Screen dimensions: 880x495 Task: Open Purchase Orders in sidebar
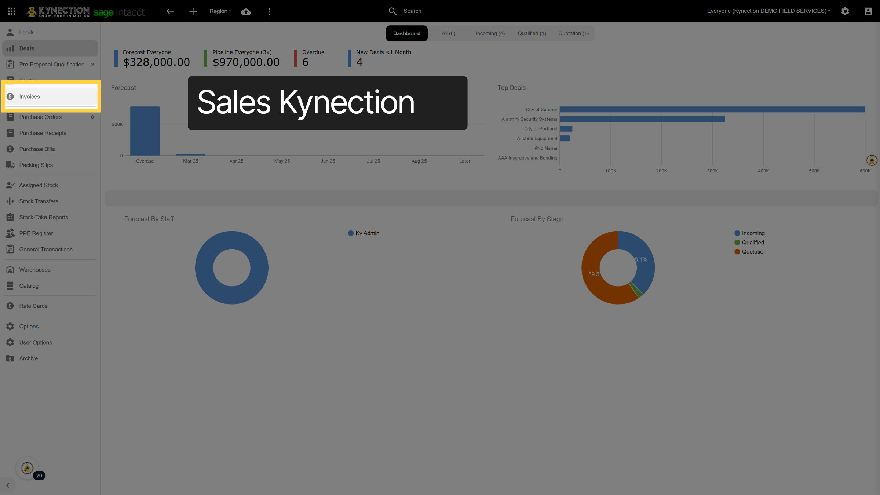(x=50, y=117)
